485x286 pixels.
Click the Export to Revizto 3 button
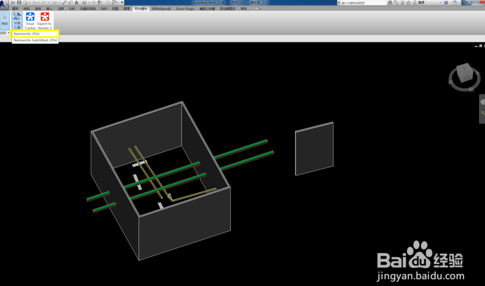44,20
